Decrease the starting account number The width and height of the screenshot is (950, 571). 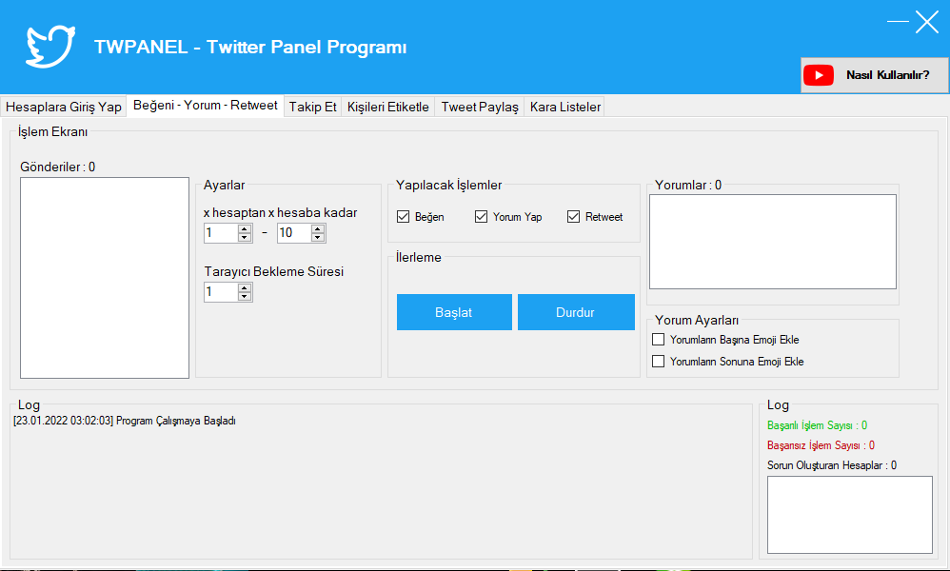pos(245,237)
